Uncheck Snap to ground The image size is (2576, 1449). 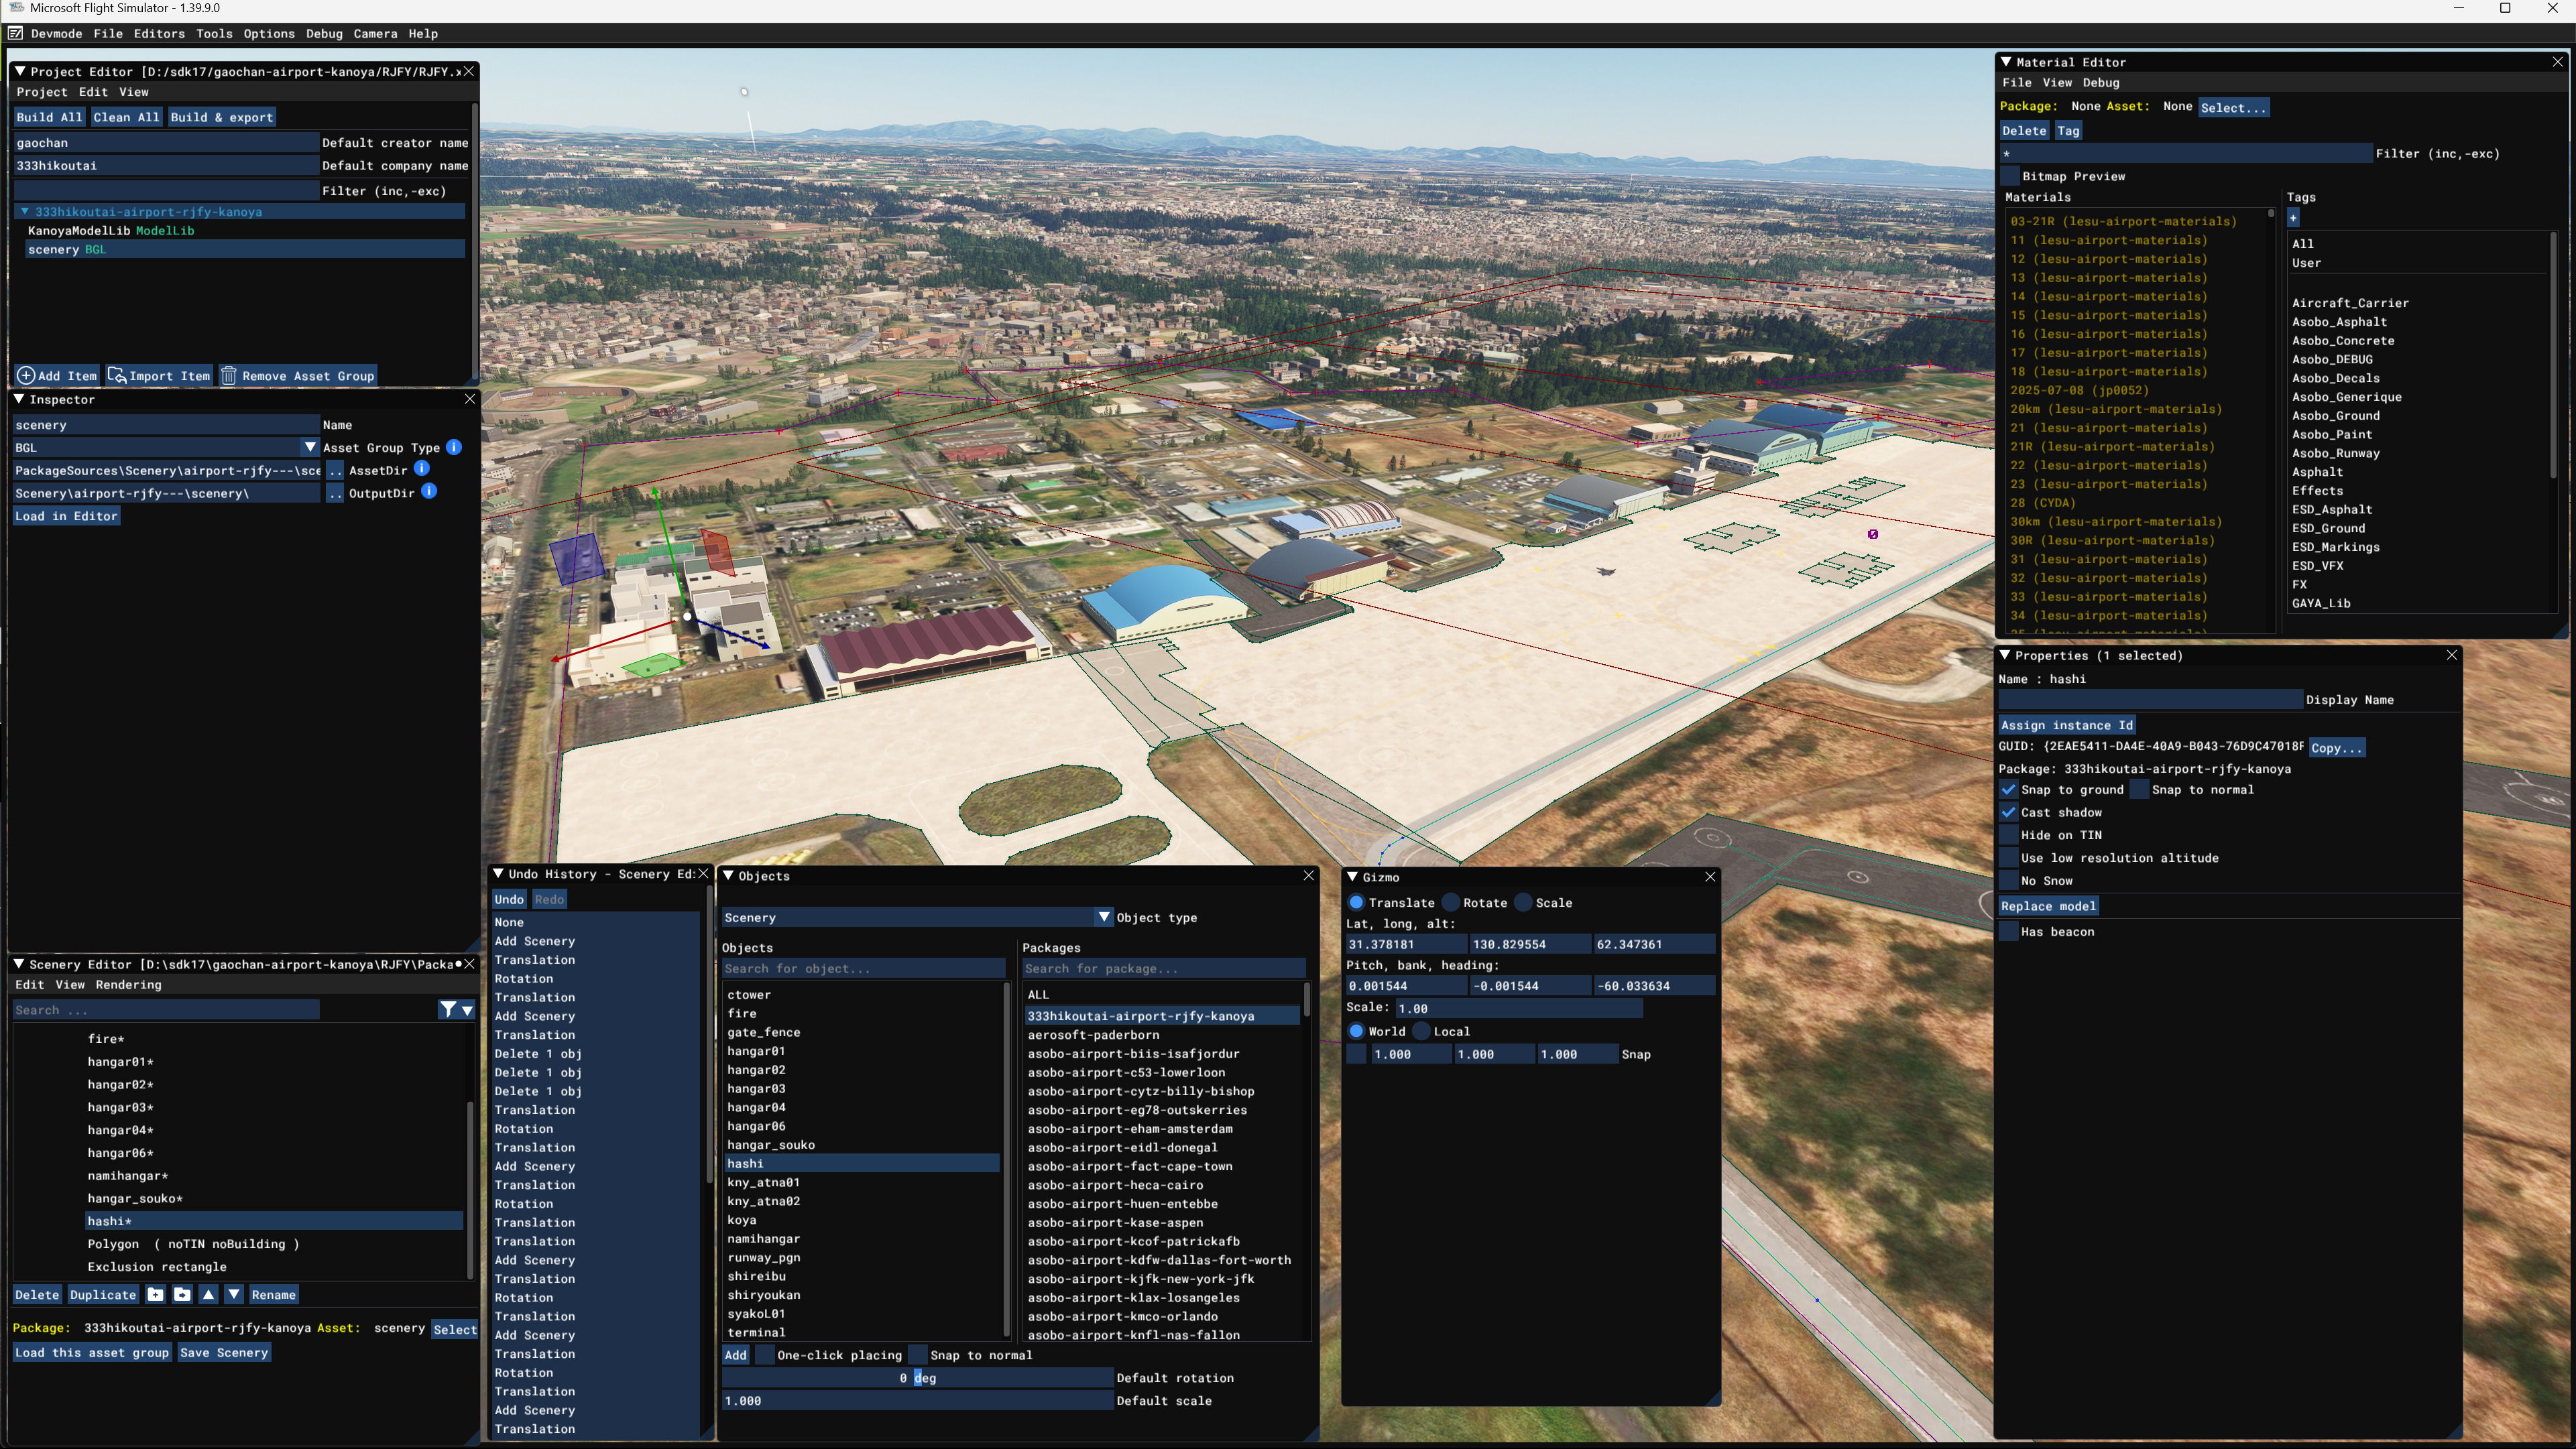(2008, 790)
